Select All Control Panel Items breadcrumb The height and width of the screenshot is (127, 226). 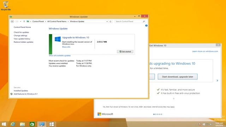[57, 22]
